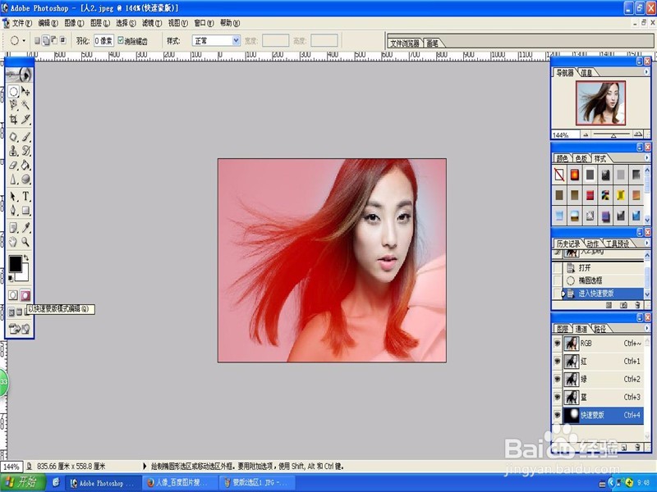Hide the 红 channel eye icon
This screenshot has width=657, height=492.
(x=558, y=361)
